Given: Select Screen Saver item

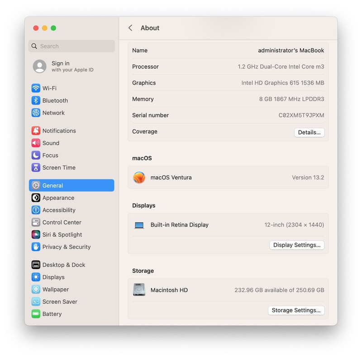Looking at the screenshot, I should point(71,301).
